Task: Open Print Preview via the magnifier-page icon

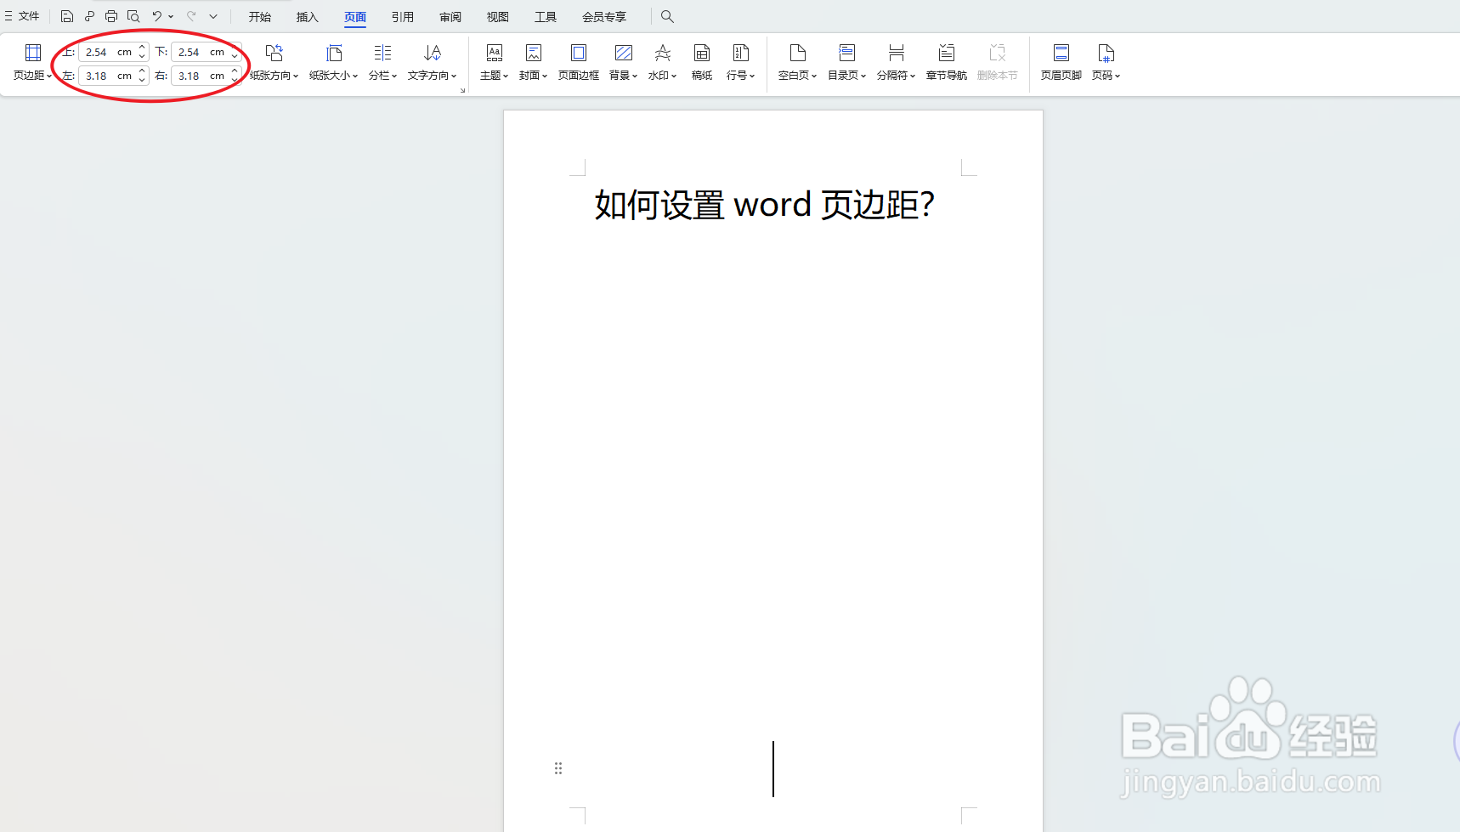Action: pos(133,16)
